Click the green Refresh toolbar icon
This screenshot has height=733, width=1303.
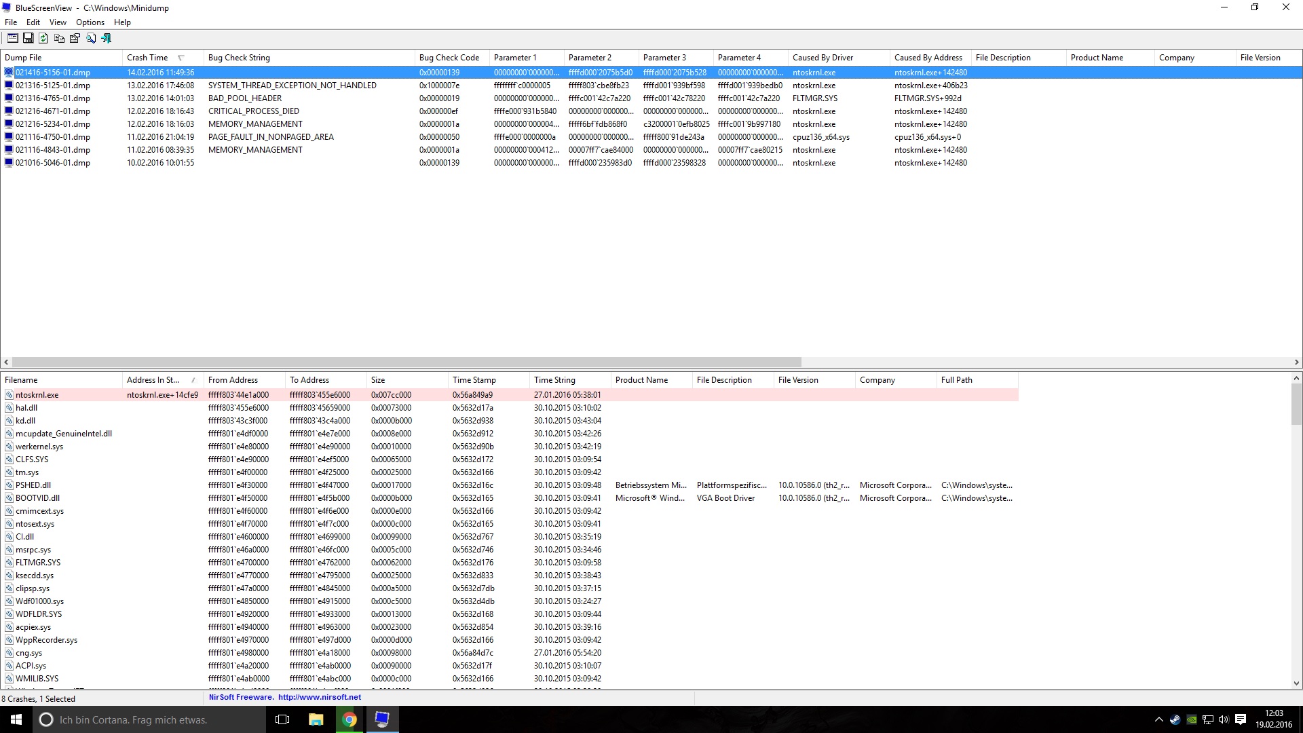click(x=43, y=38)
